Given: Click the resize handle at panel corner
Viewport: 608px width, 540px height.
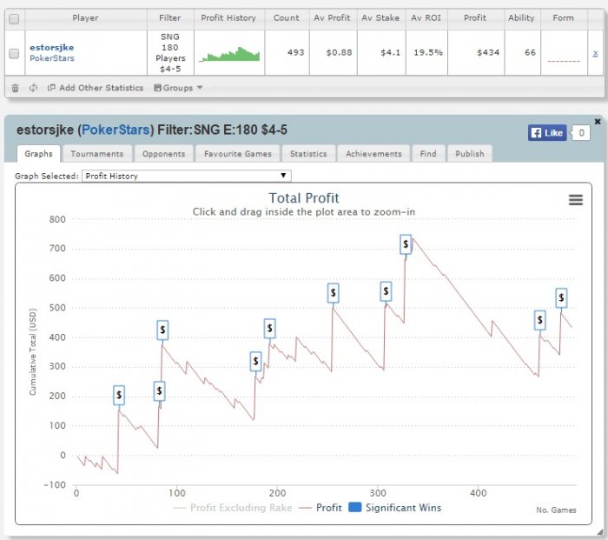Looking at the screenshot, I should click(601, 533).
